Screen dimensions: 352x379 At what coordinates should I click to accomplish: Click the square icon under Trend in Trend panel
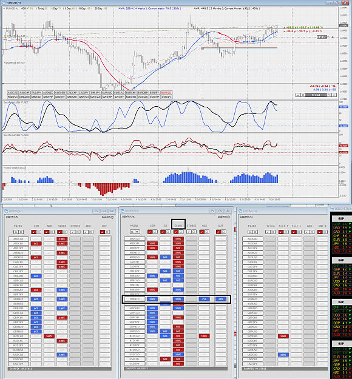click(273, 232)
